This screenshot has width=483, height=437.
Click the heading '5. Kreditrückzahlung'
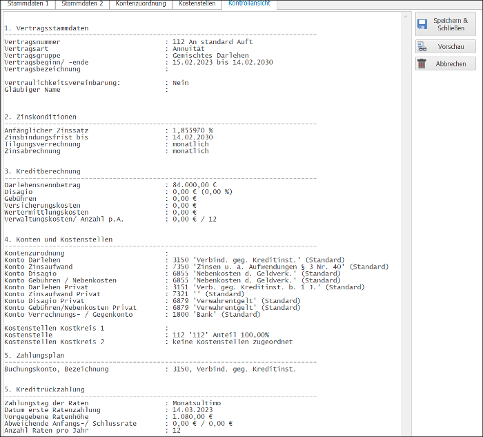(44, 389)
